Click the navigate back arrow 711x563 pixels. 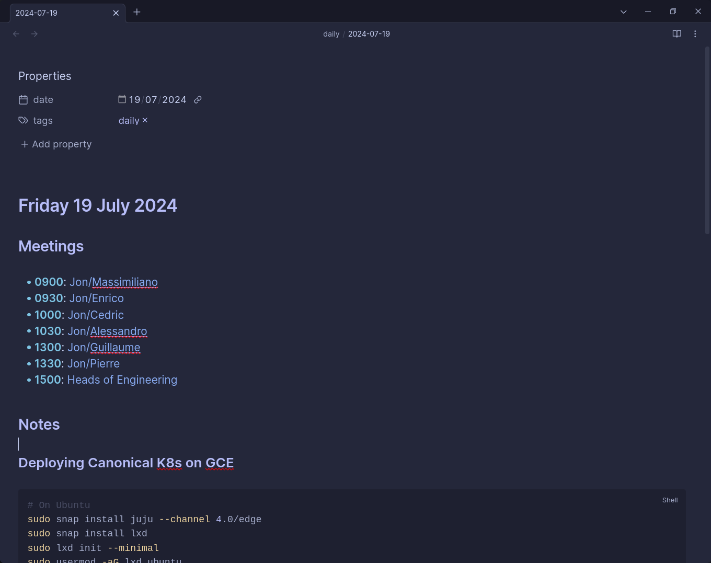tap(16, 34)
